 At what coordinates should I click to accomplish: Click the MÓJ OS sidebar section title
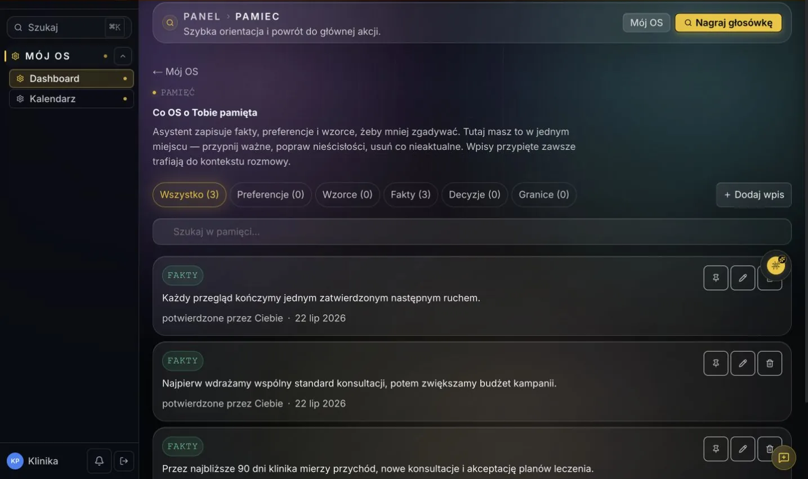pyautogui.click(x=48, y=56)
